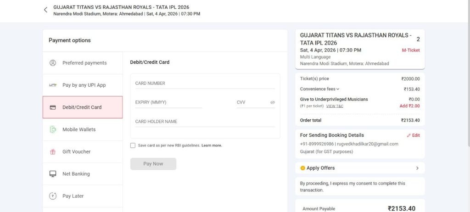The width and height of the screenshot is (470, 212).
Task: Open the VIEW T&C link
Action: pos(335,106)
